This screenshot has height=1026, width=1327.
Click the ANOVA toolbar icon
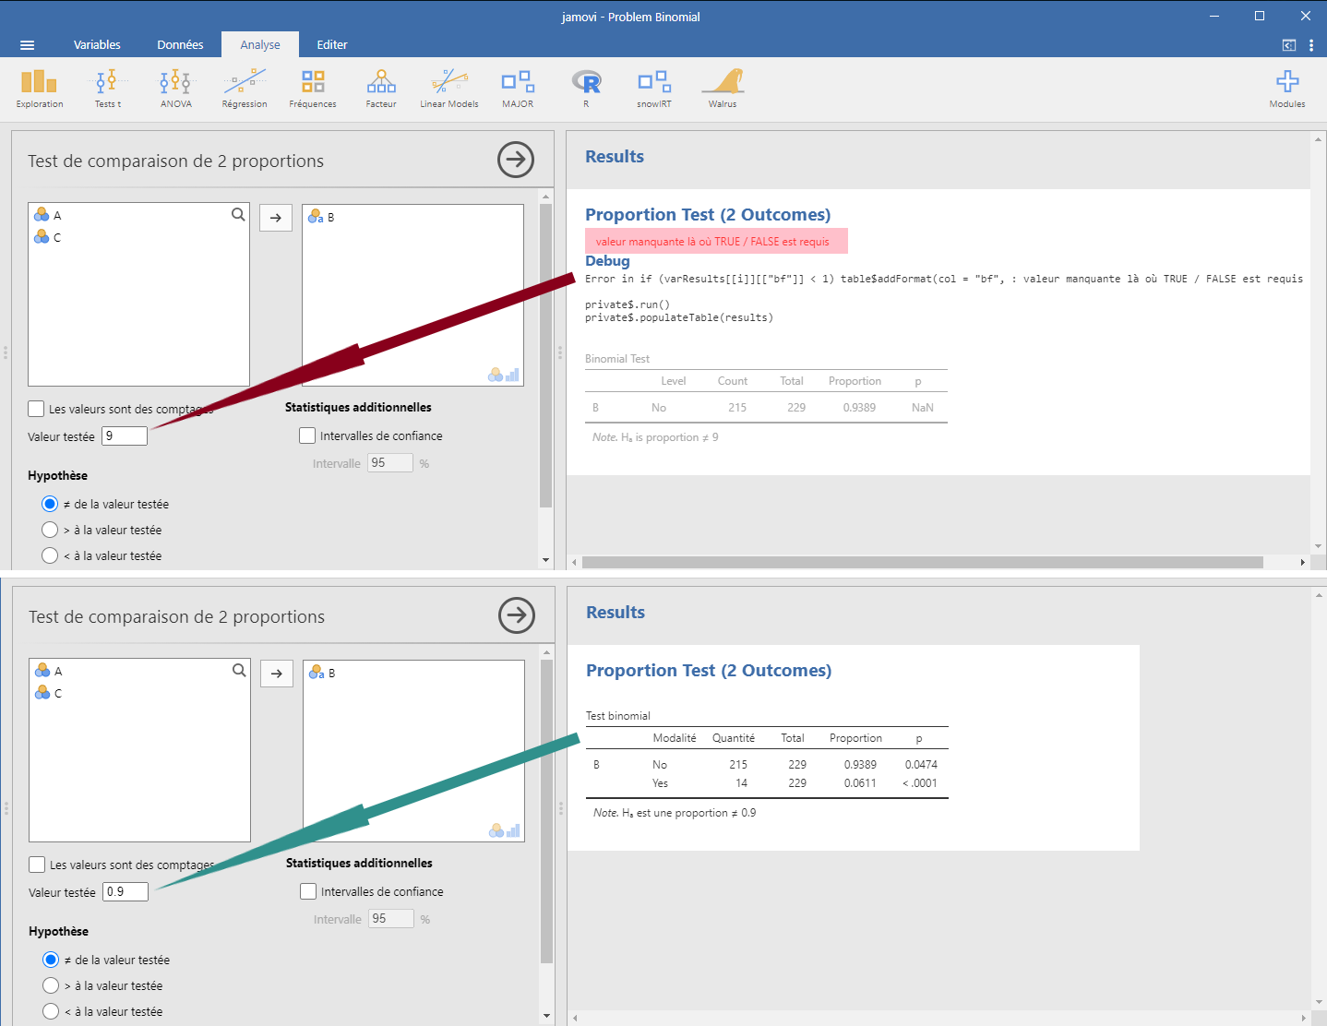coord(175,89)
